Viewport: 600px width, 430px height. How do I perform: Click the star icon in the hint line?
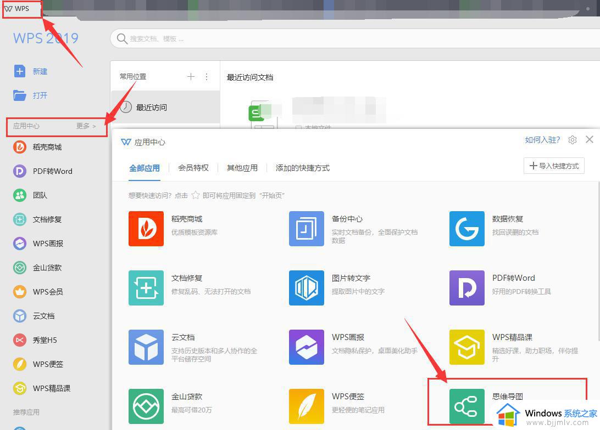tap(196, 195)
